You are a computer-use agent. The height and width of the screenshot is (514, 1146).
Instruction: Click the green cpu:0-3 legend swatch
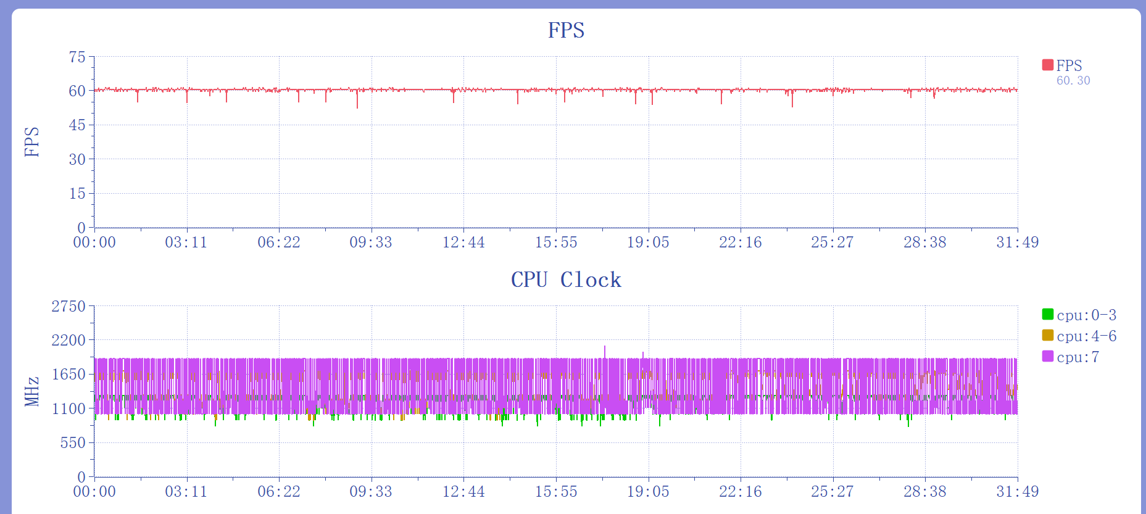point(1047,314)
